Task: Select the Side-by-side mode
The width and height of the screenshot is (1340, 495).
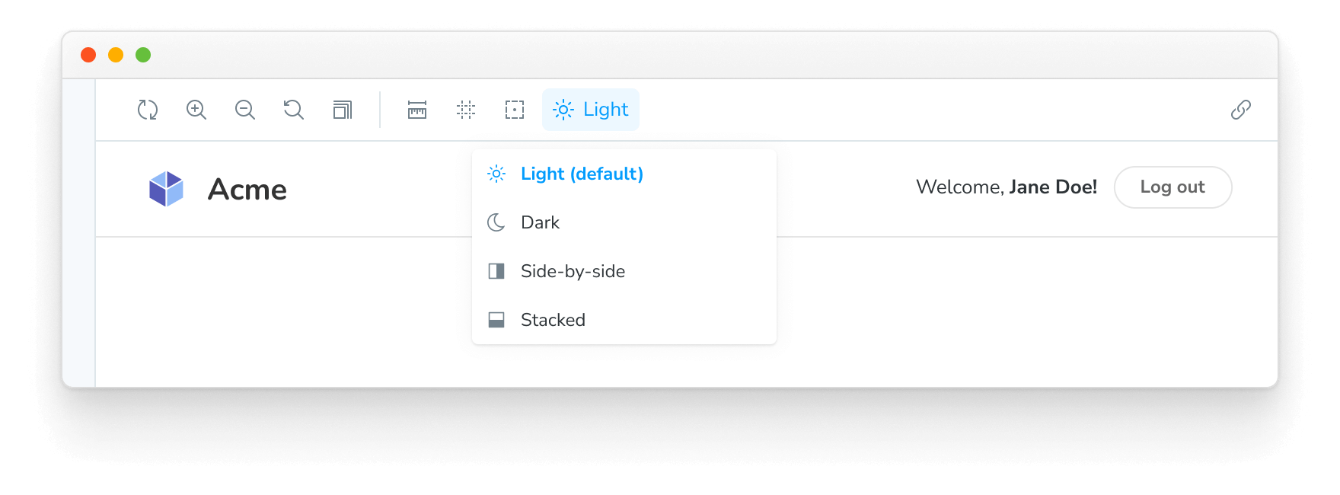Action: [x=573, y=271]
